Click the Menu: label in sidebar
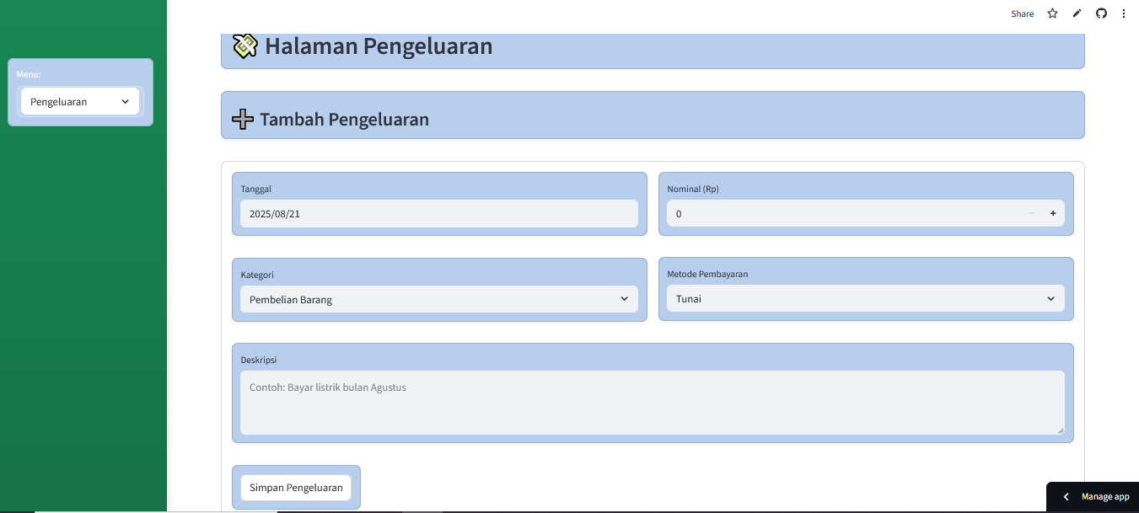 click(29, 74)
